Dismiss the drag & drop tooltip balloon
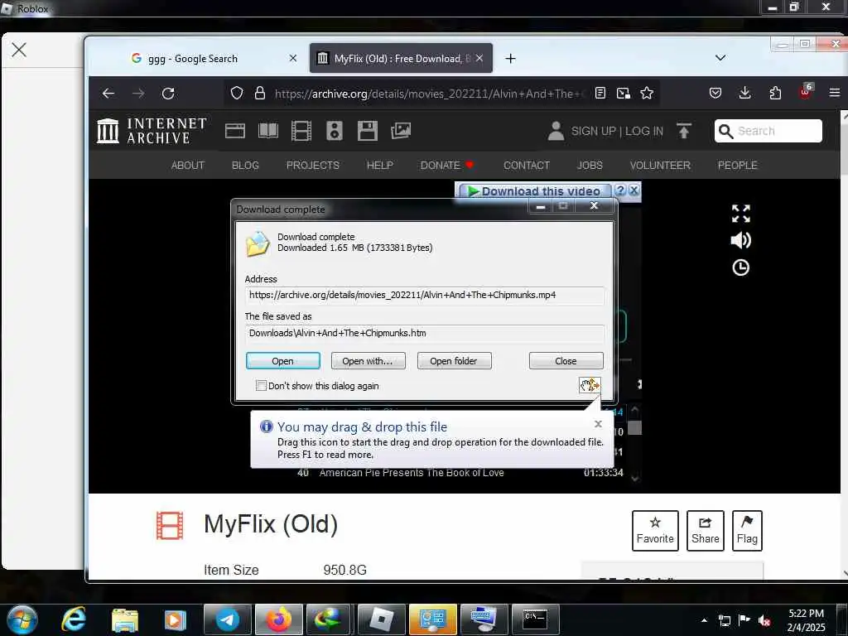The height and width of the screenshot is (636, 848). click(x=598, y=424)
